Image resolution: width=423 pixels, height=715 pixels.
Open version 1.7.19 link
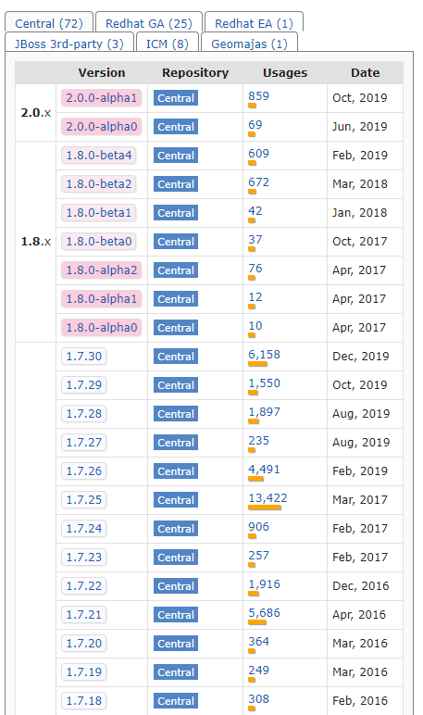click(x=84, y=672)
